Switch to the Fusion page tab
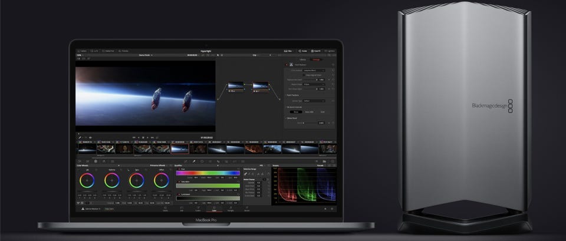 (x=198, y=209)
